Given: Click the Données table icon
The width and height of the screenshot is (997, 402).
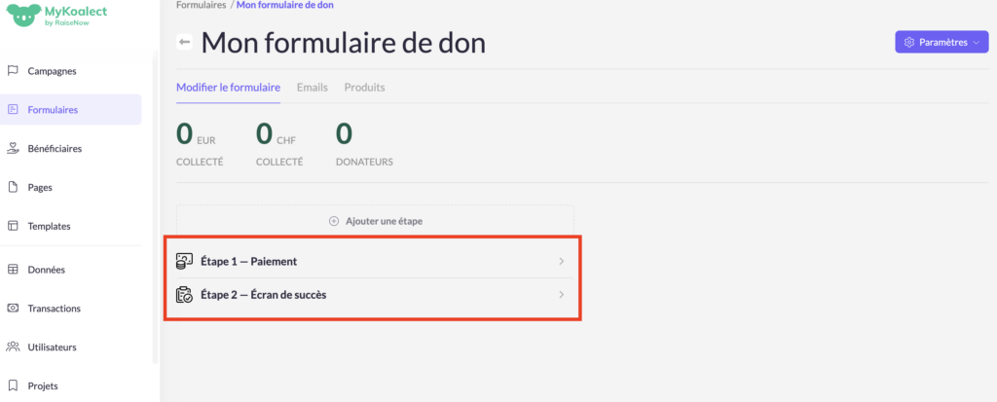Looking at the screenshot, I should [13, 270].
